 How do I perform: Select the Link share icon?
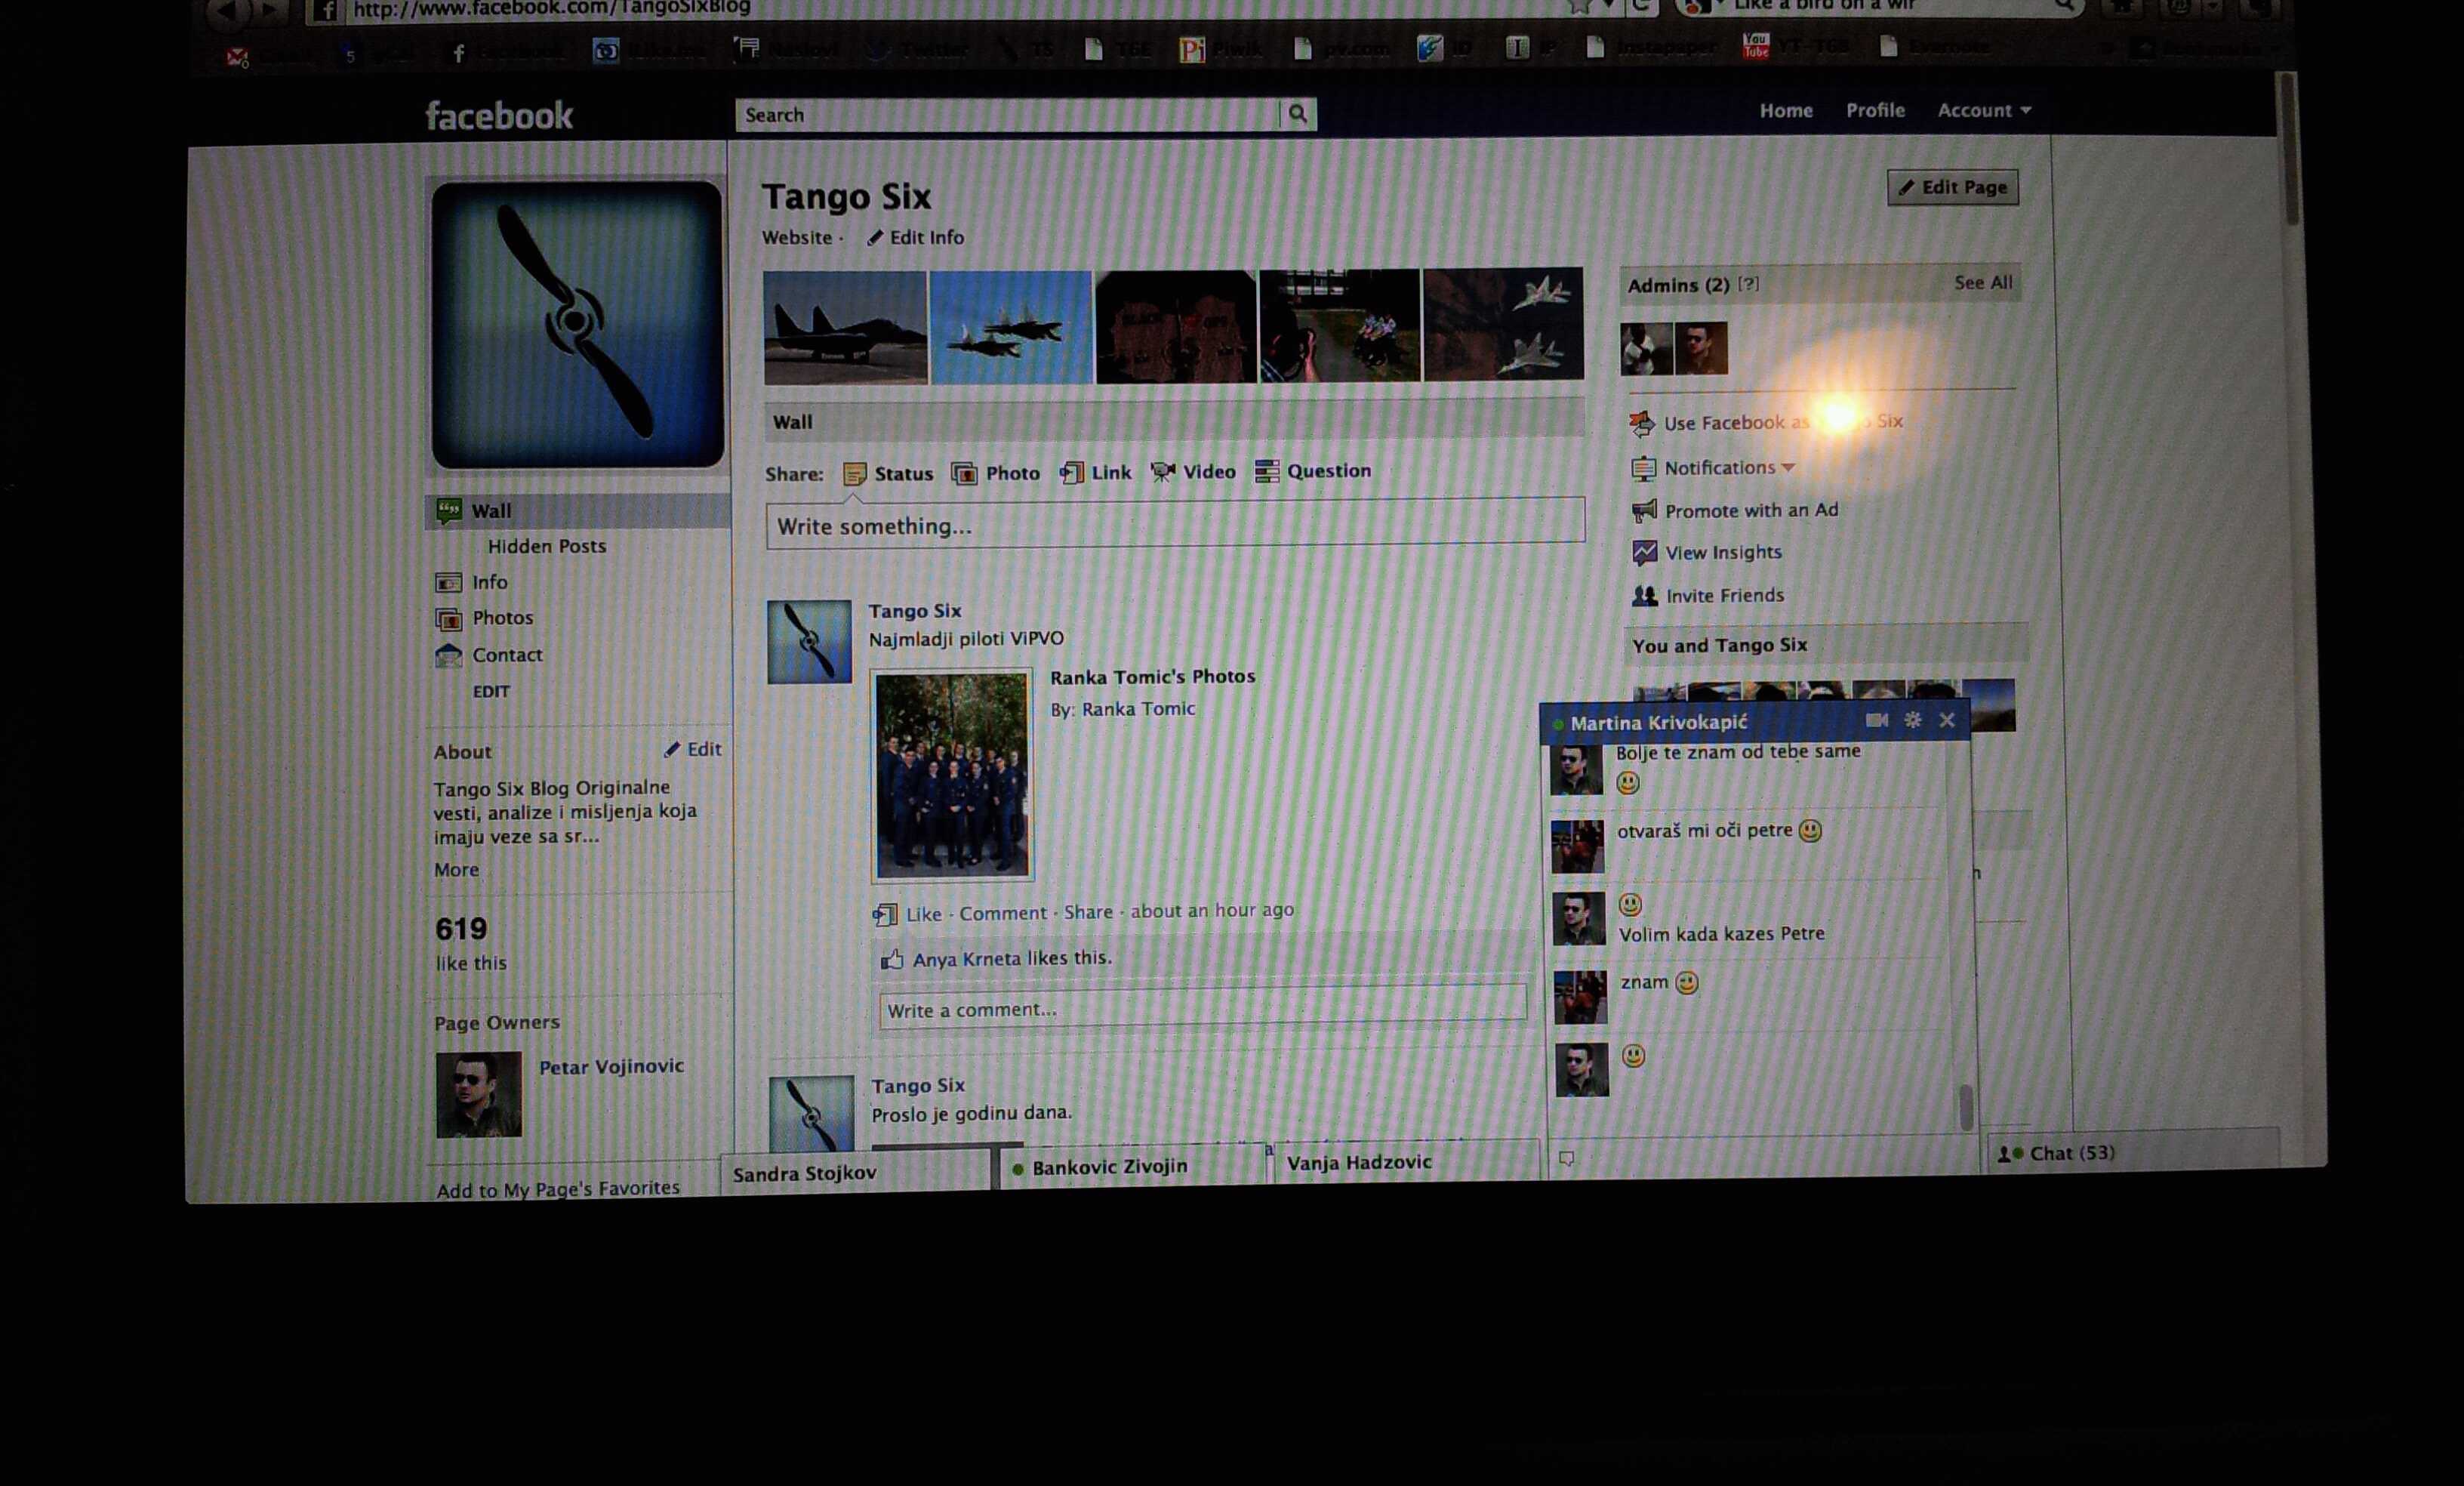pos(1071,472)
